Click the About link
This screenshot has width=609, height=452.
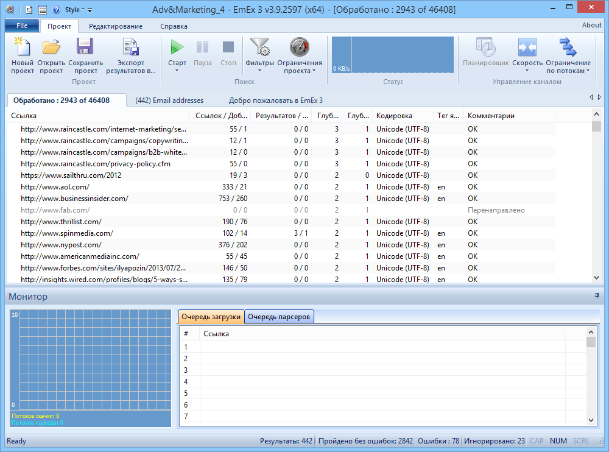click(x=591, y=25)
